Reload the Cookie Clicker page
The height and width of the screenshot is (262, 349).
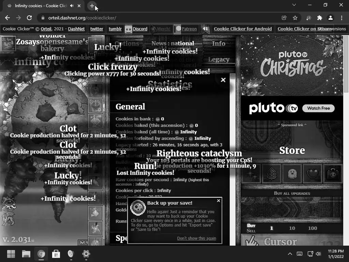click(29, 18)
